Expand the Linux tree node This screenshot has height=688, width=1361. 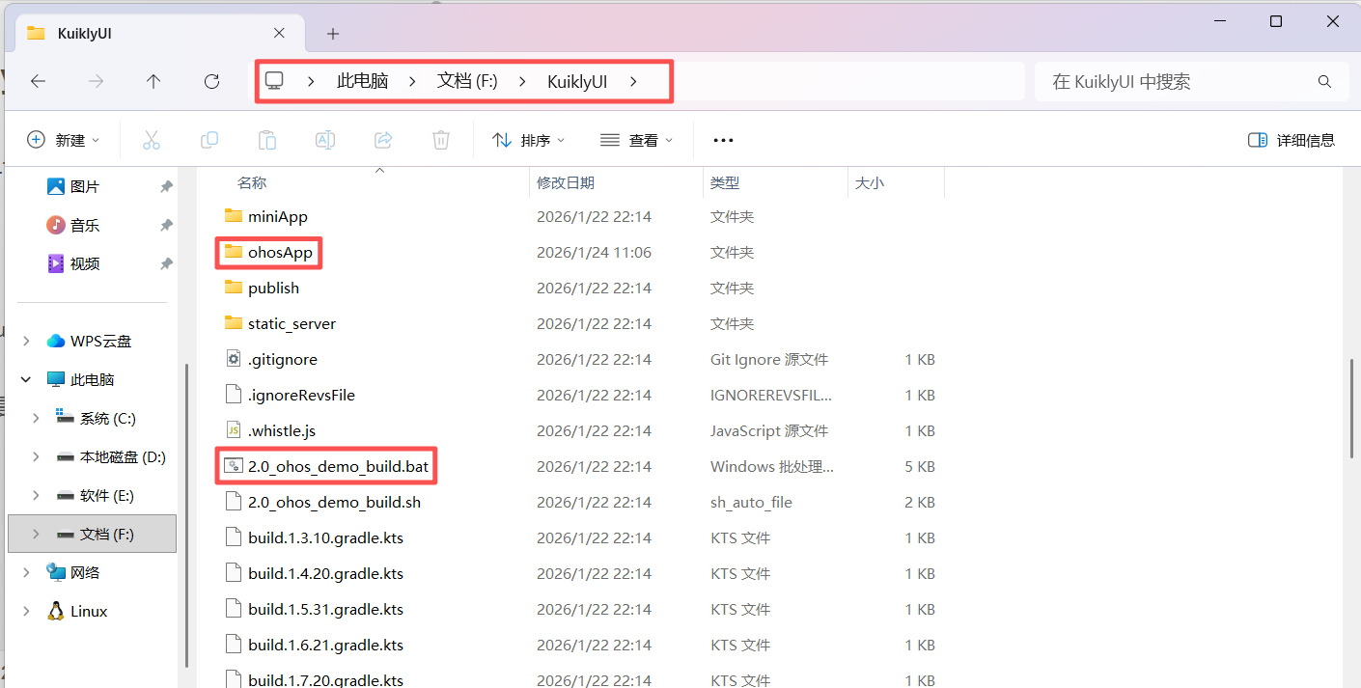(x=26, y=611)
